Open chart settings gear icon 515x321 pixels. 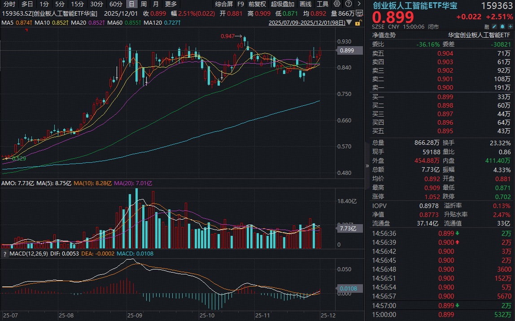click(x=337, y=4)
